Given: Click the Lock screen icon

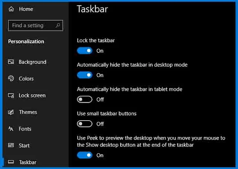Looking at the screenshot, I should point(11,95).
